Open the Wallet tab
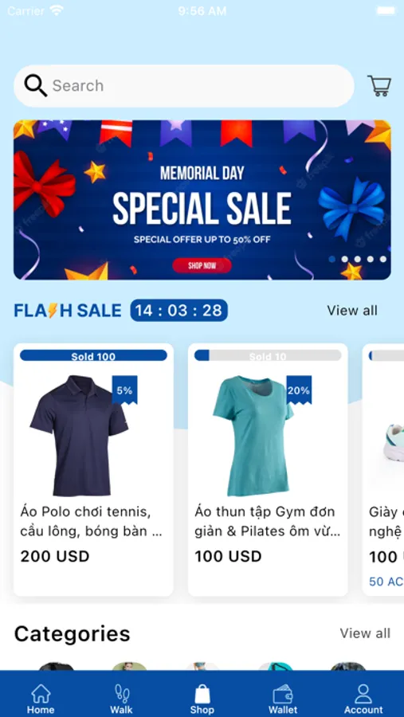This screenshot has height=717, width=404. (x=283, y=699)
